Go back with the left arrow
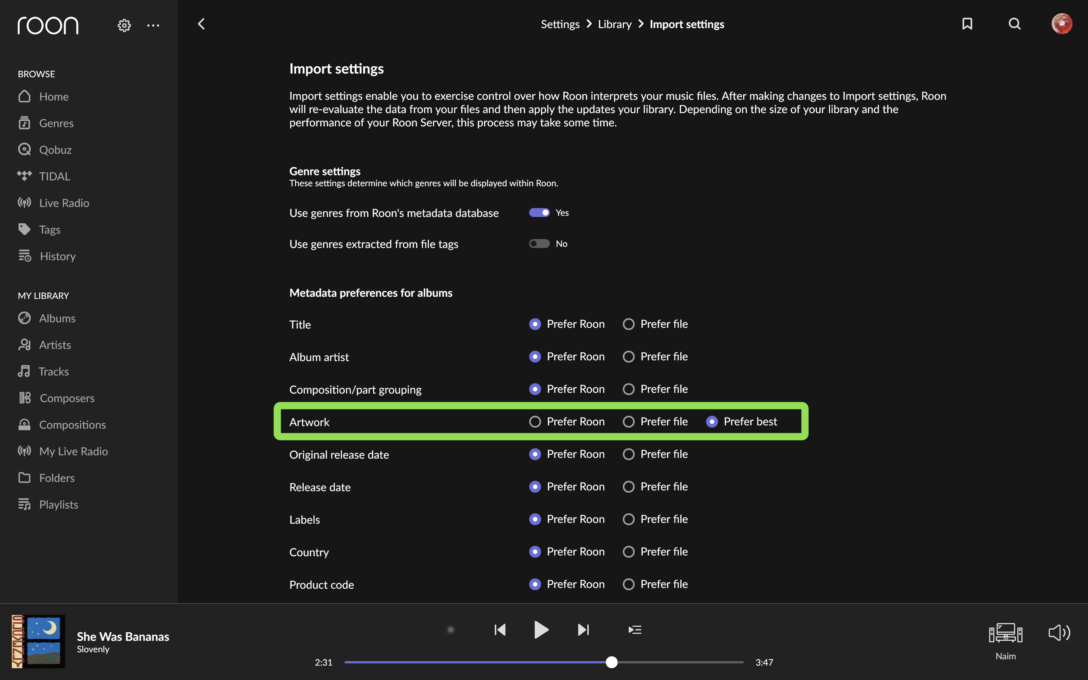 coord(201,24)
